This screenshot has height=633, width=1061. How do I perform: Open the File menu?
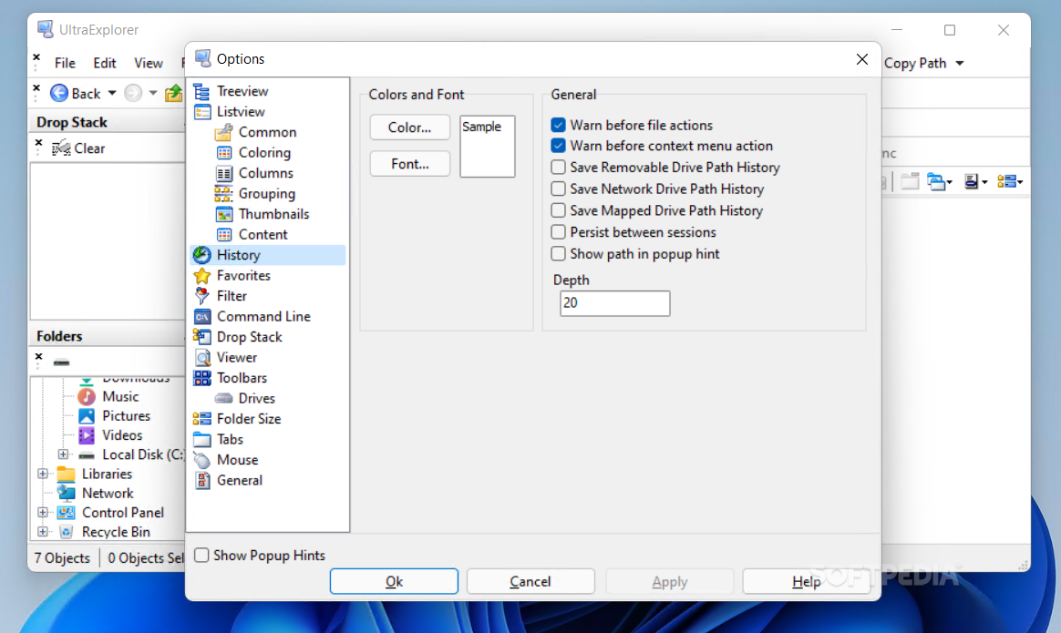point(65,63)
